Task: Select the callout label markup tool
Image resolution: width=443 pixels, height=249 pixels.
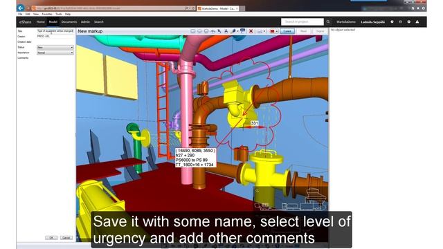Action: tap(243, 31)
